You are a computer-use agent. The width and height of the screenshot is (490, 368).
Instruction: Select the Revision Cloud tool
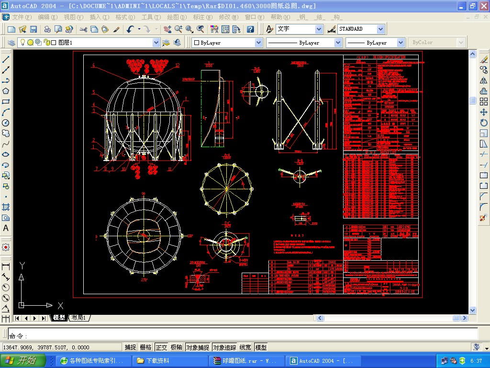coord(6,134)
